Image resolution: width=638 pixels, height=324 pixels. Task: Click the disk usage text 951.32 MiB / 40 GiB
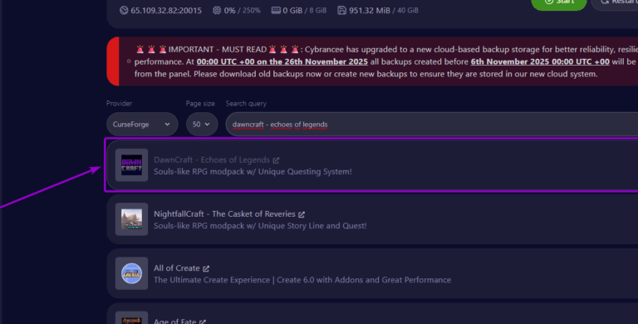[x=383, y=11]
